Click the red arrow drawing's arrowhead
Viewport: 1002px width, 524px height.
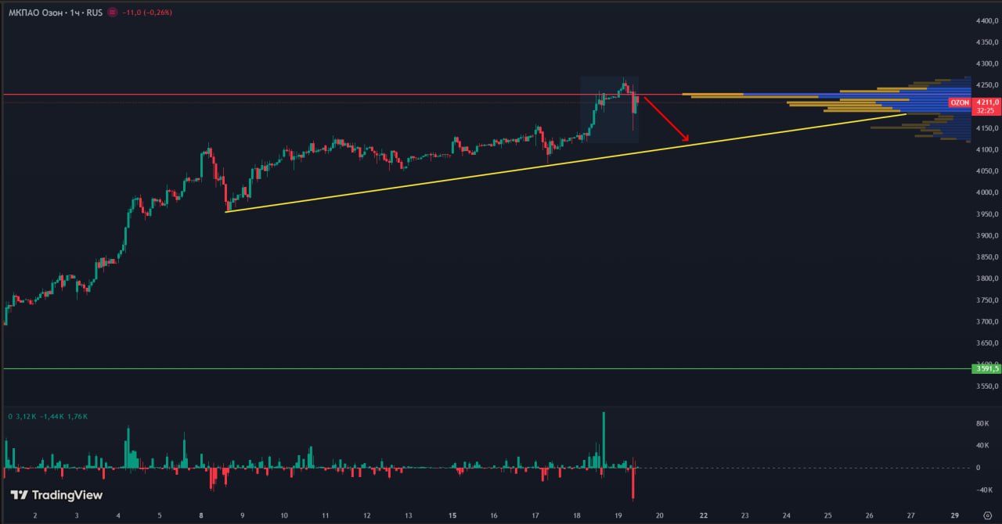[686, 139]
